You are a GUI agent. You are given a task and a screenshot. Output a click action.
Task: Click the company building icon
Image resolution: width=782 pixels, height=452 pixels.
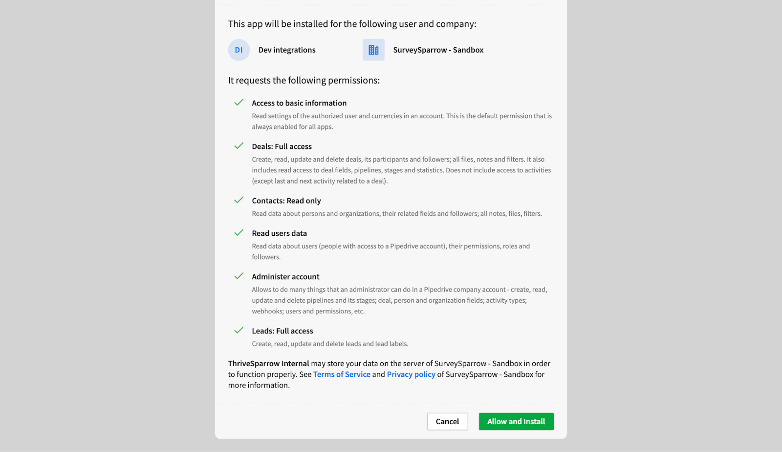pos(373,50)
